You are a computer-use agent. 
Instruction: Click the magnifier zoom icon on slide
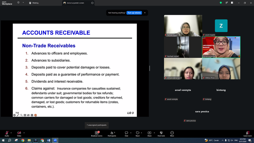click(21, 115)
